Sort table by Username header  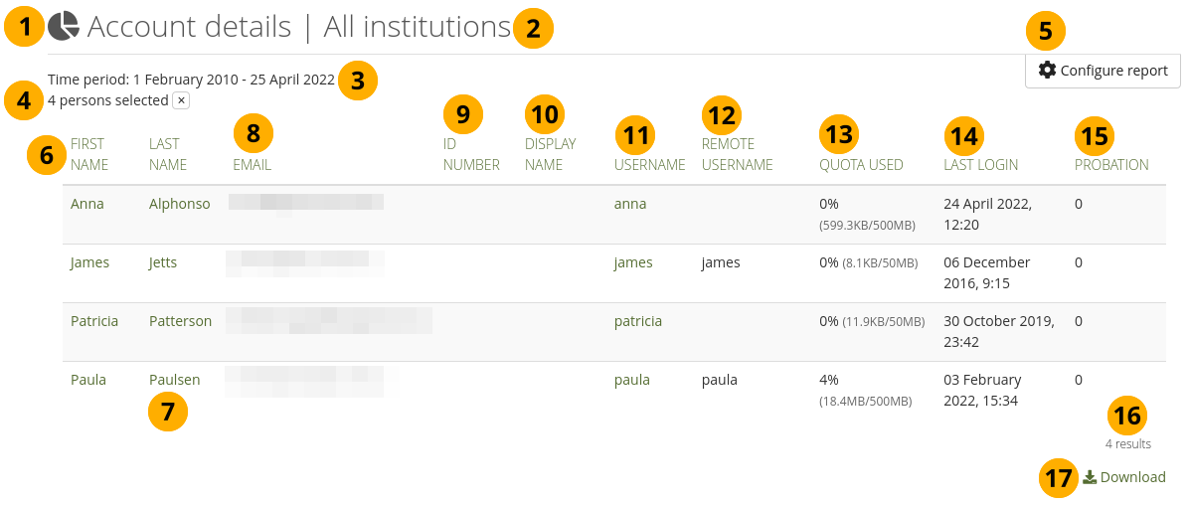649,165
